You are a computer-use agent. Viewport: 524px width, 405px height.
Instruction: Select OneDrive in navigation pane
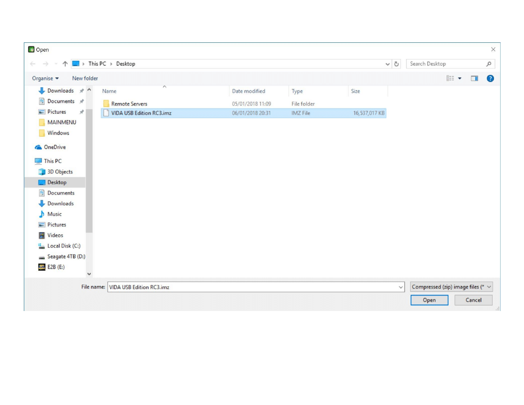[x=54, y=147]
